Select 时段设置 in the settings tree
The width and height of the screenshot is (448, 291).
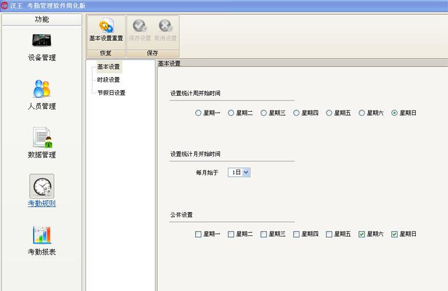[108, 80]
